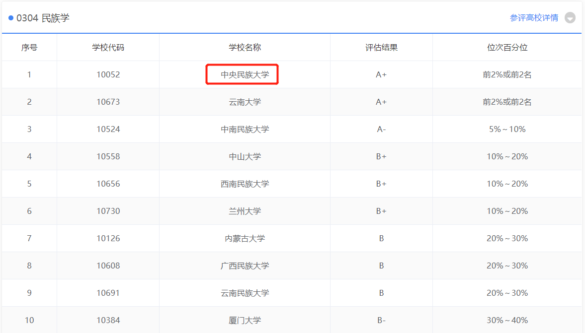Click the 中山大学 school name

click(x=245, y=157)
